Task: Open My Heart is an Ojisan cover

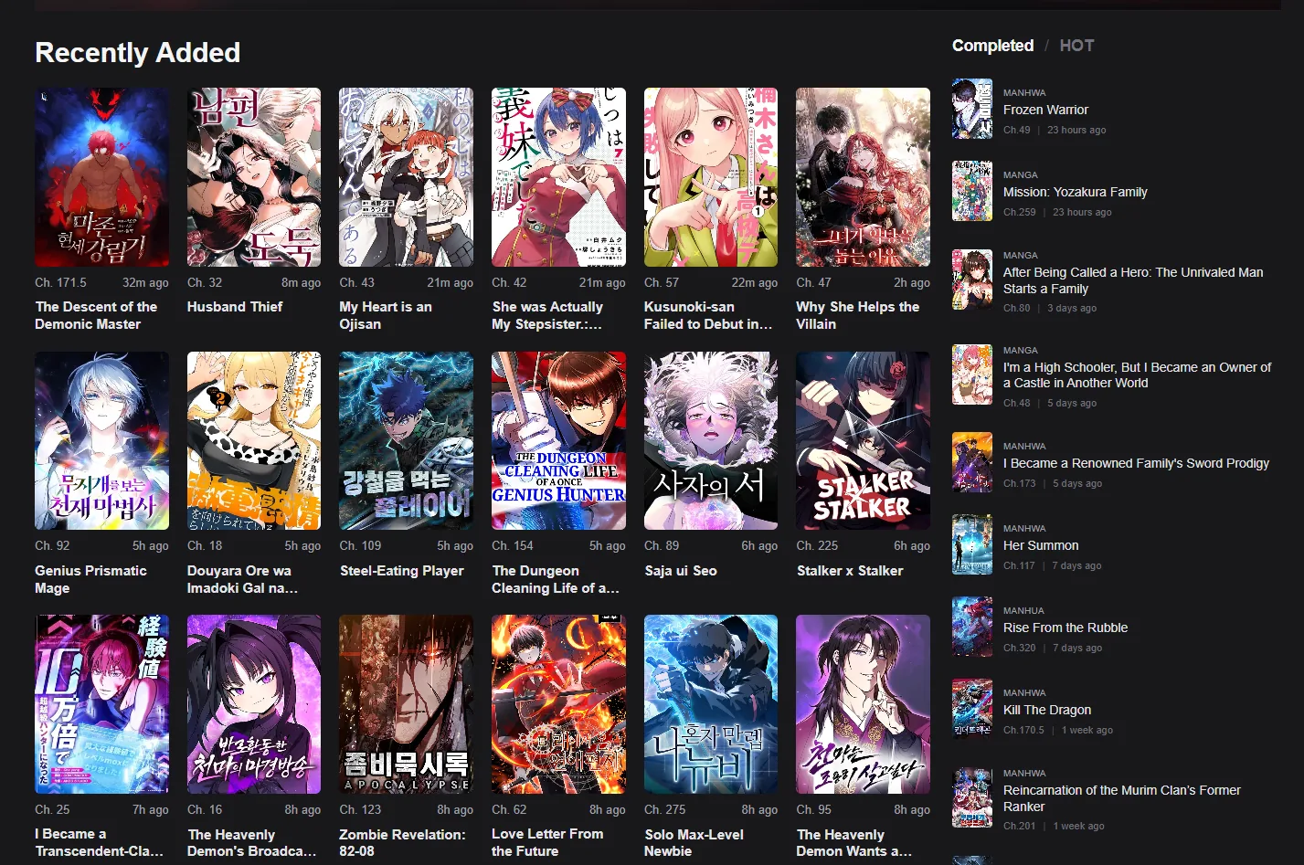Action: tap(406, 177)
